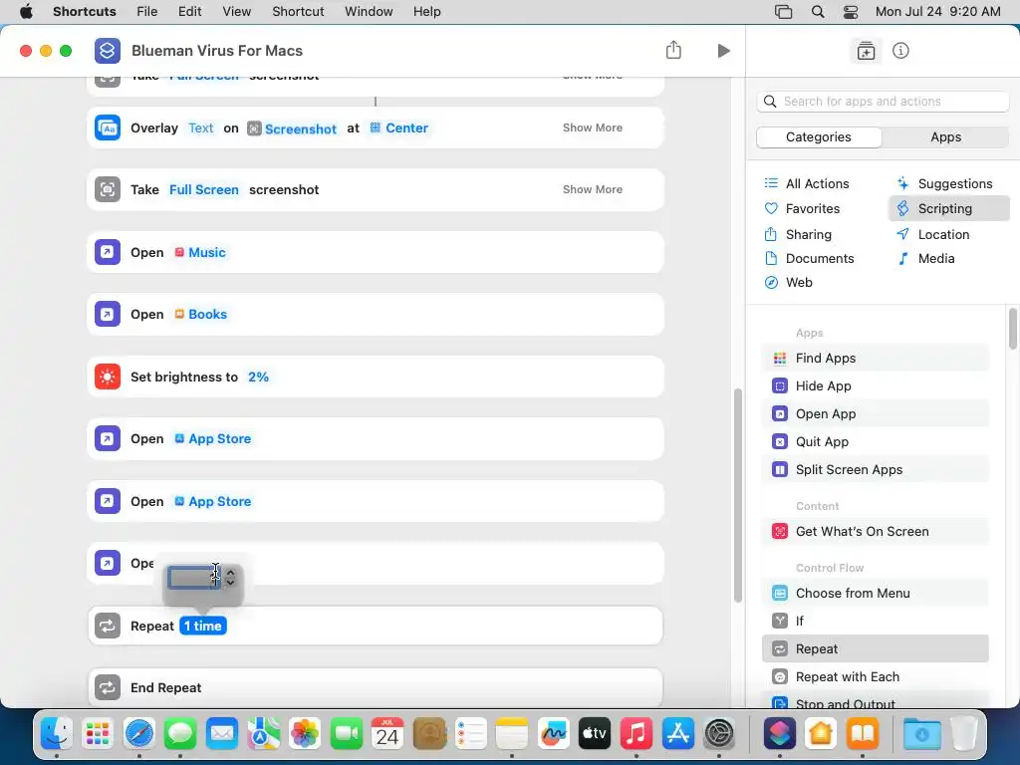Add Quit App action
The width and height of the screenshot is (1020, 765).
pos(875,441)
